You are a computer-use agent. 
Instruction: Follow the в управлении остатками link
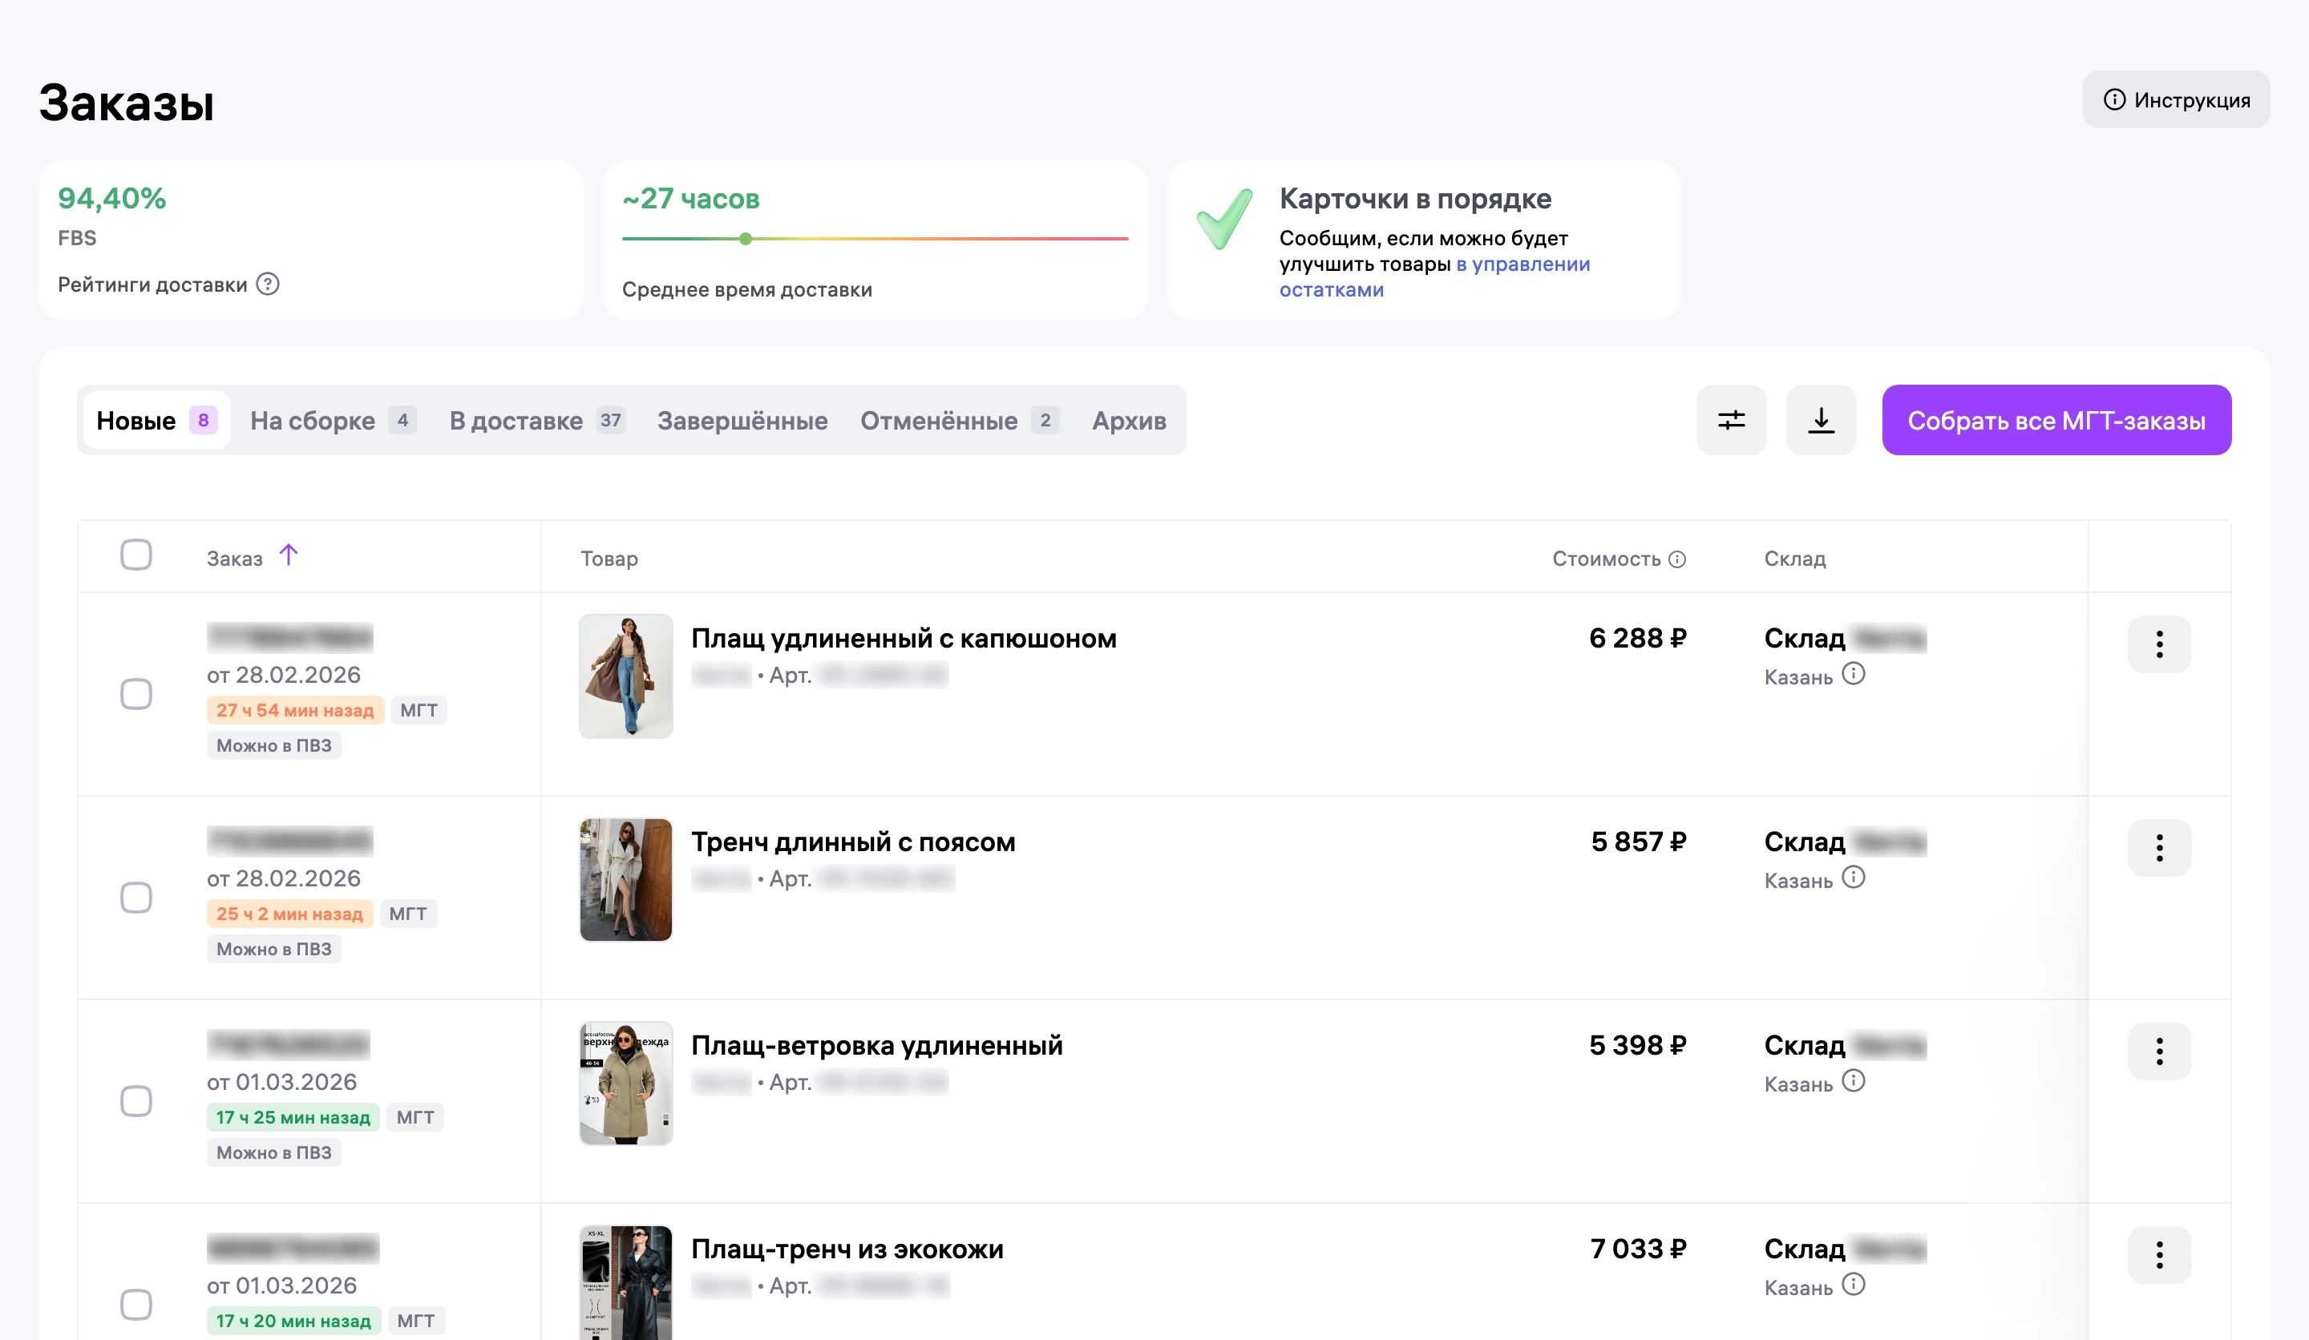[x=1434, y=276]
